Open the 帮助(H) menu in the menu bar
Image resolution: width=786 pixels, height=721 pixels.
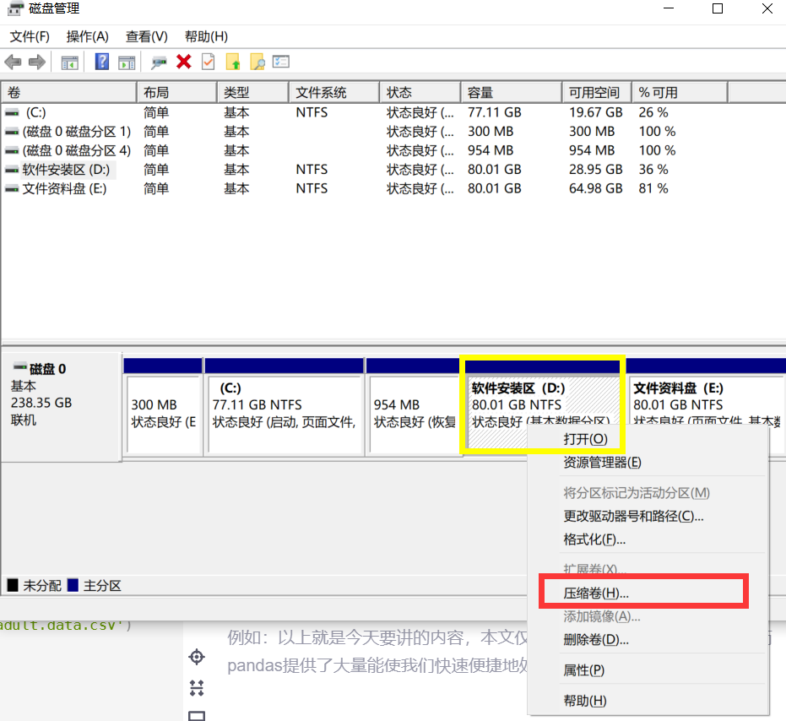coord(206,36)
